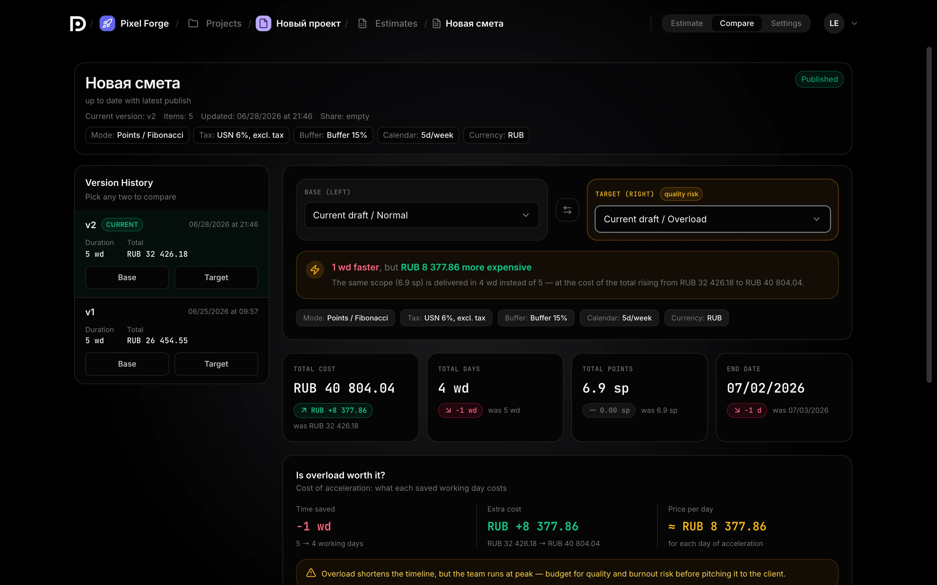
Task: Click the Published status badge
Action: pyautogui.click(x=819, y=79)
